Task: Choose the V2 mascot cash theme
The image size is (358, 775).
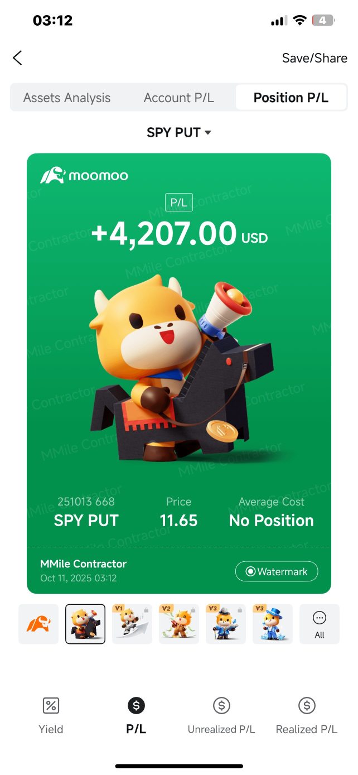Action: (179, 624)
